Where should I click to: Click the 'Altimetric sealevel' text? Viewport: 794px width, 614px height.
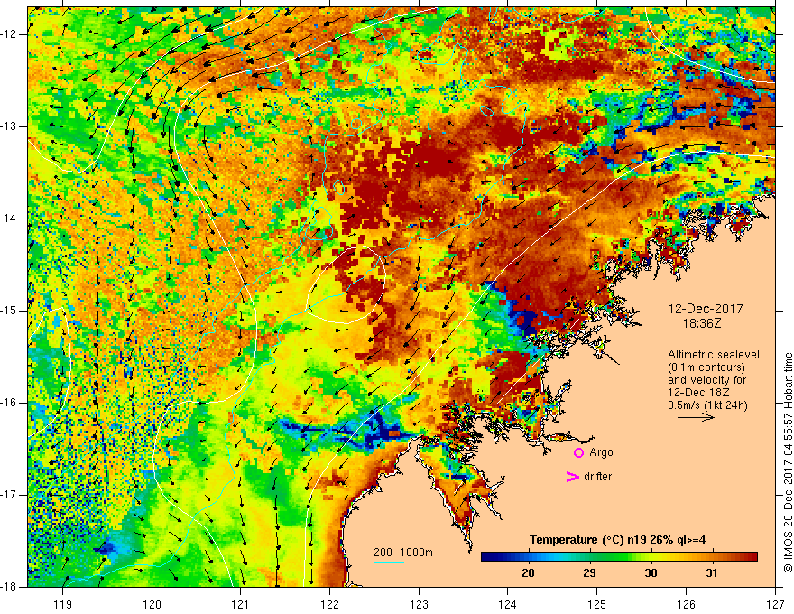coord(713,355)
